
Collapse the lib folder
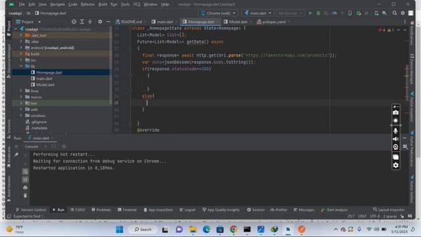coord(21,66)
